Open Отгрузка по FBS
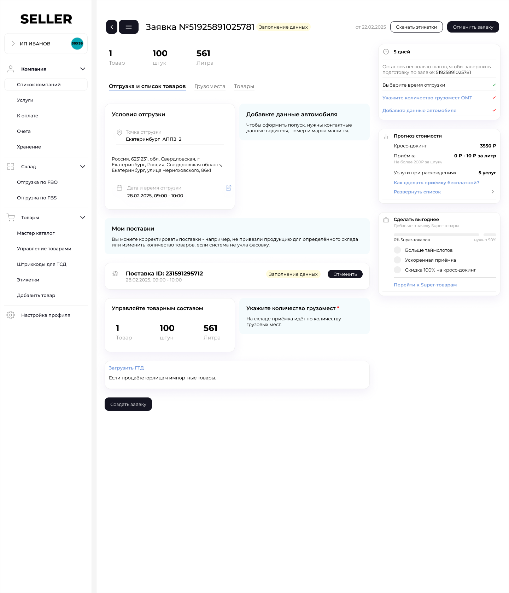509x593 pixels. tap(37, 198)
